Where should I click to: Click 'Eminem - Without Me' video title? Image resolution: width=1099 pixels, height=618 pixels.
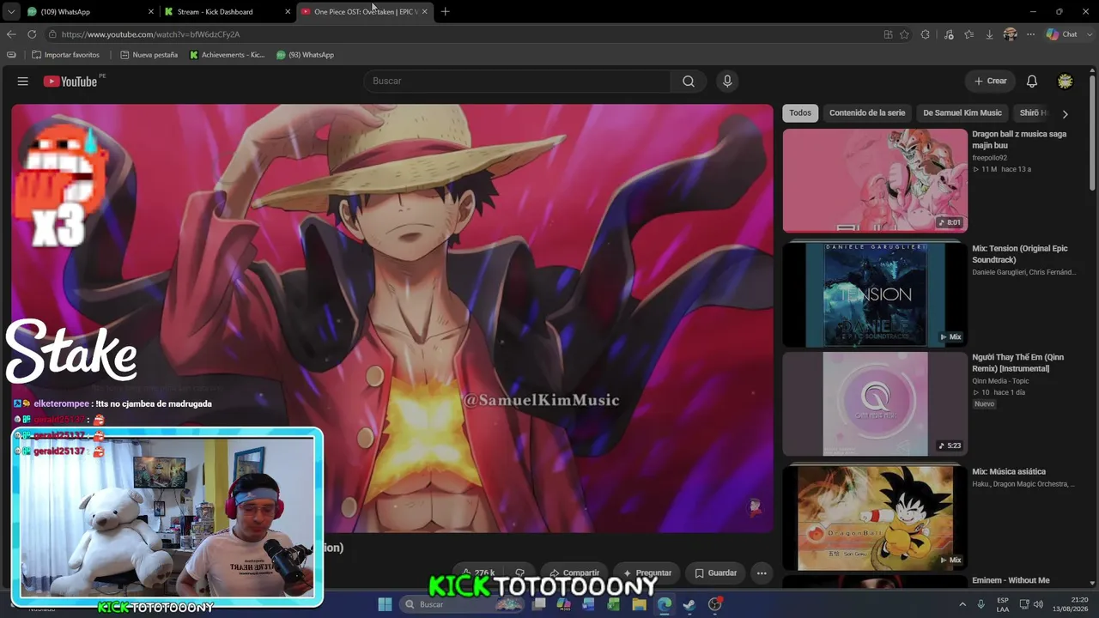(x=1011, y=580)
